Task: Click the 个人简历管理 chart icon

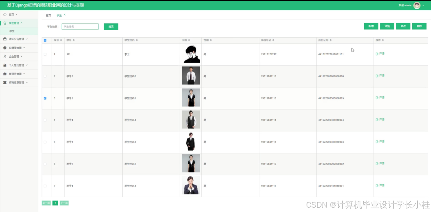Action: (x=5, y=65)
